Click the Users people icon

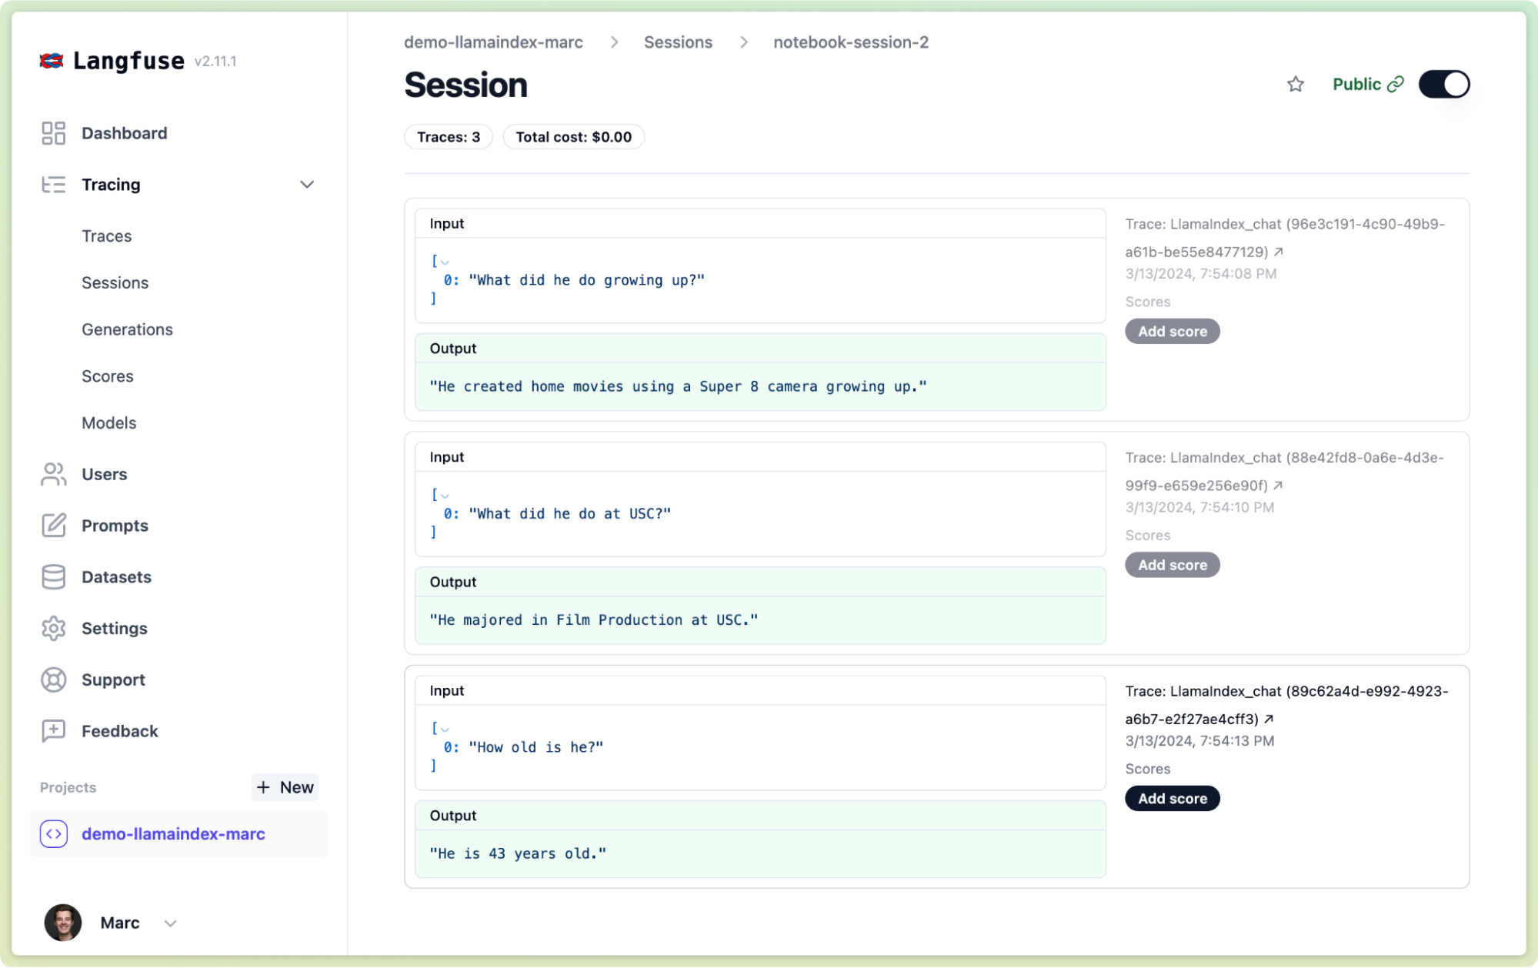point(53,474)
